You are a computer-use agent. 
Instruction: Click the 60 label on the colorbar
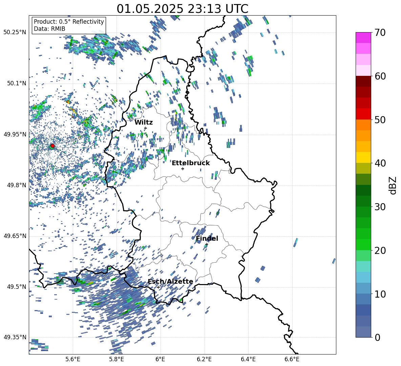pos(380,76)
